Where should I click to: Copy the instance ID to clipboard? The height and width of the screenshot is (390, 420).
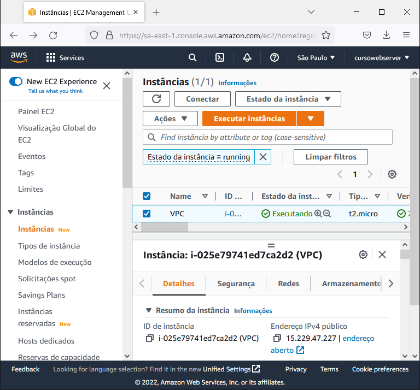pyautogui.click(x=150, y=338)
